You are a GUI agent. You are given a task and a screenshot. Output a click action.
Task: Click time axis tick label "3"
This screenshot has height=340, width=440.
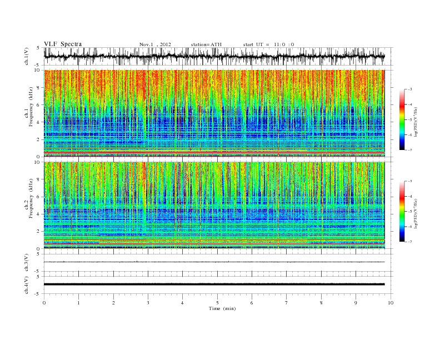click(x=148, y=303)
